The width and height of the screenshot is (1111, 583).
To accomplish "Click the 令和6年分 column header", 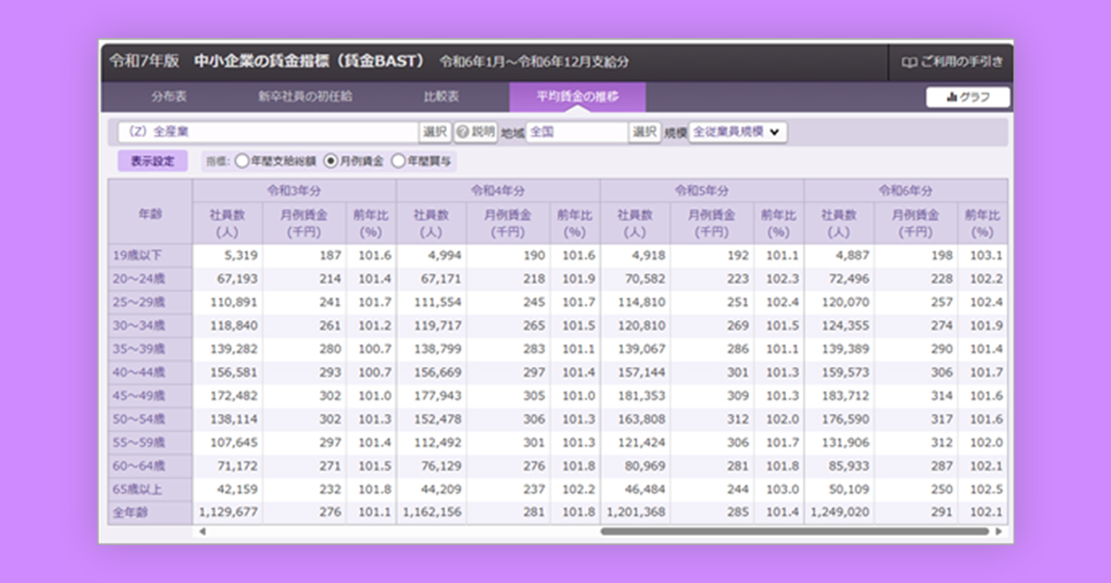I will coord(905,190).
